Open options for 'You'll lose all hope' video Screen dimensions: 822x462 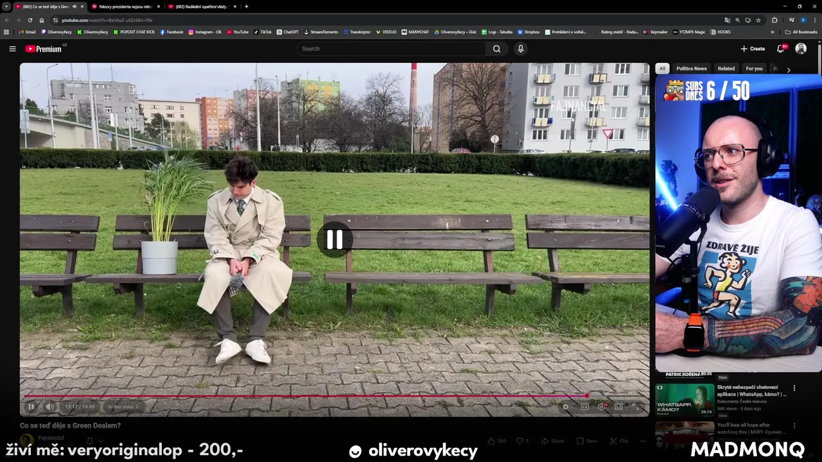click(x=794, y=425)
